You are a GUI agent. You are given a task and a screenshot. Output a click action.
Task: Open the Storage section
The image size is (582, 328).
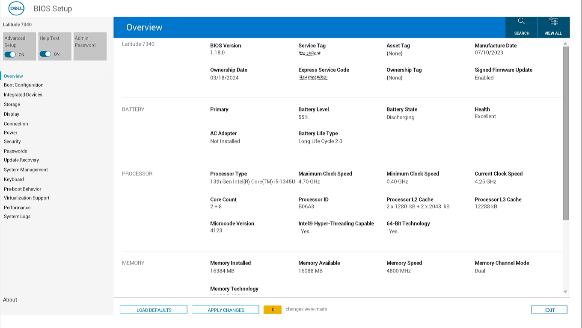coord(12,104)
